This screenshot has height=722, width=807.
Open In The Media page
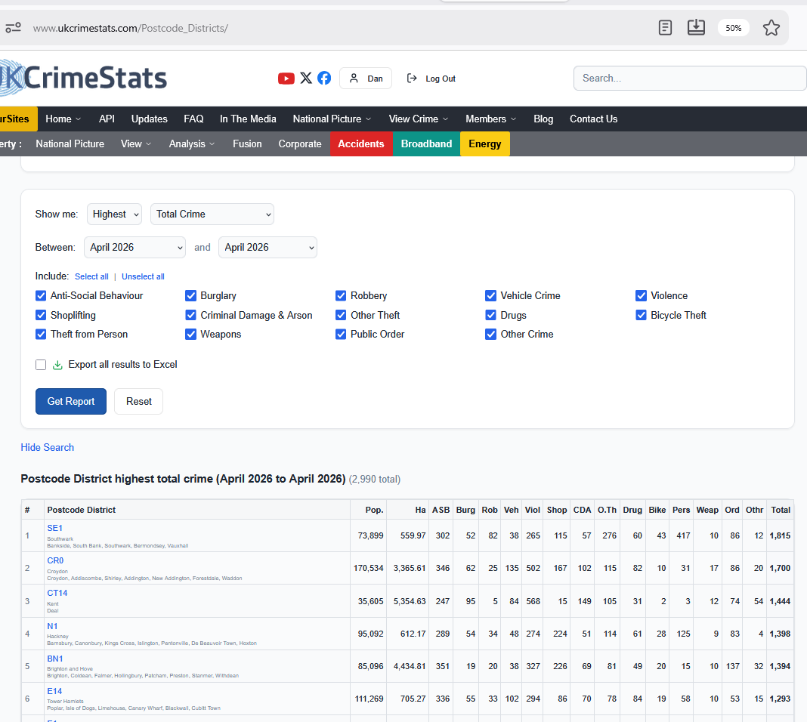click(x=248, y=119)
